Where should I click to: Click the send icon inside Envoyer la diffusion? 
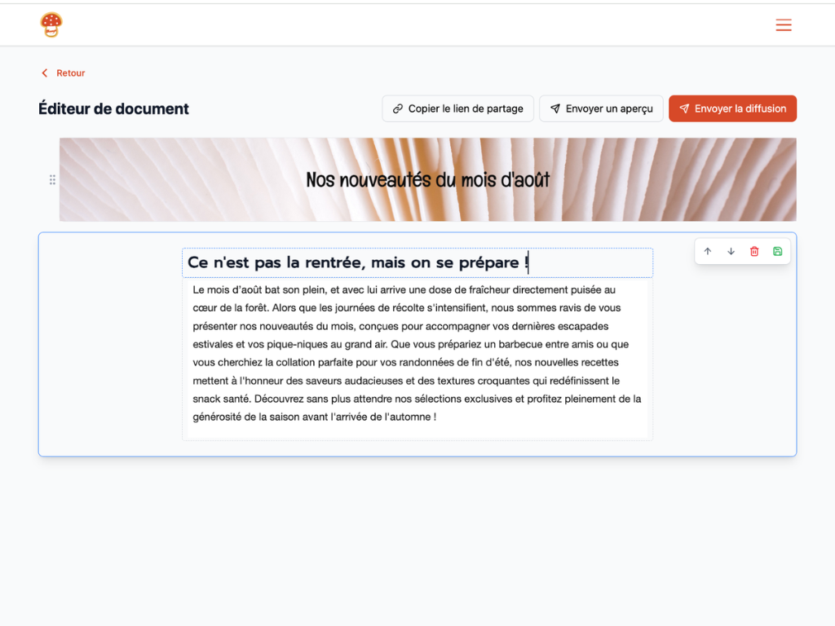point(685,108)
